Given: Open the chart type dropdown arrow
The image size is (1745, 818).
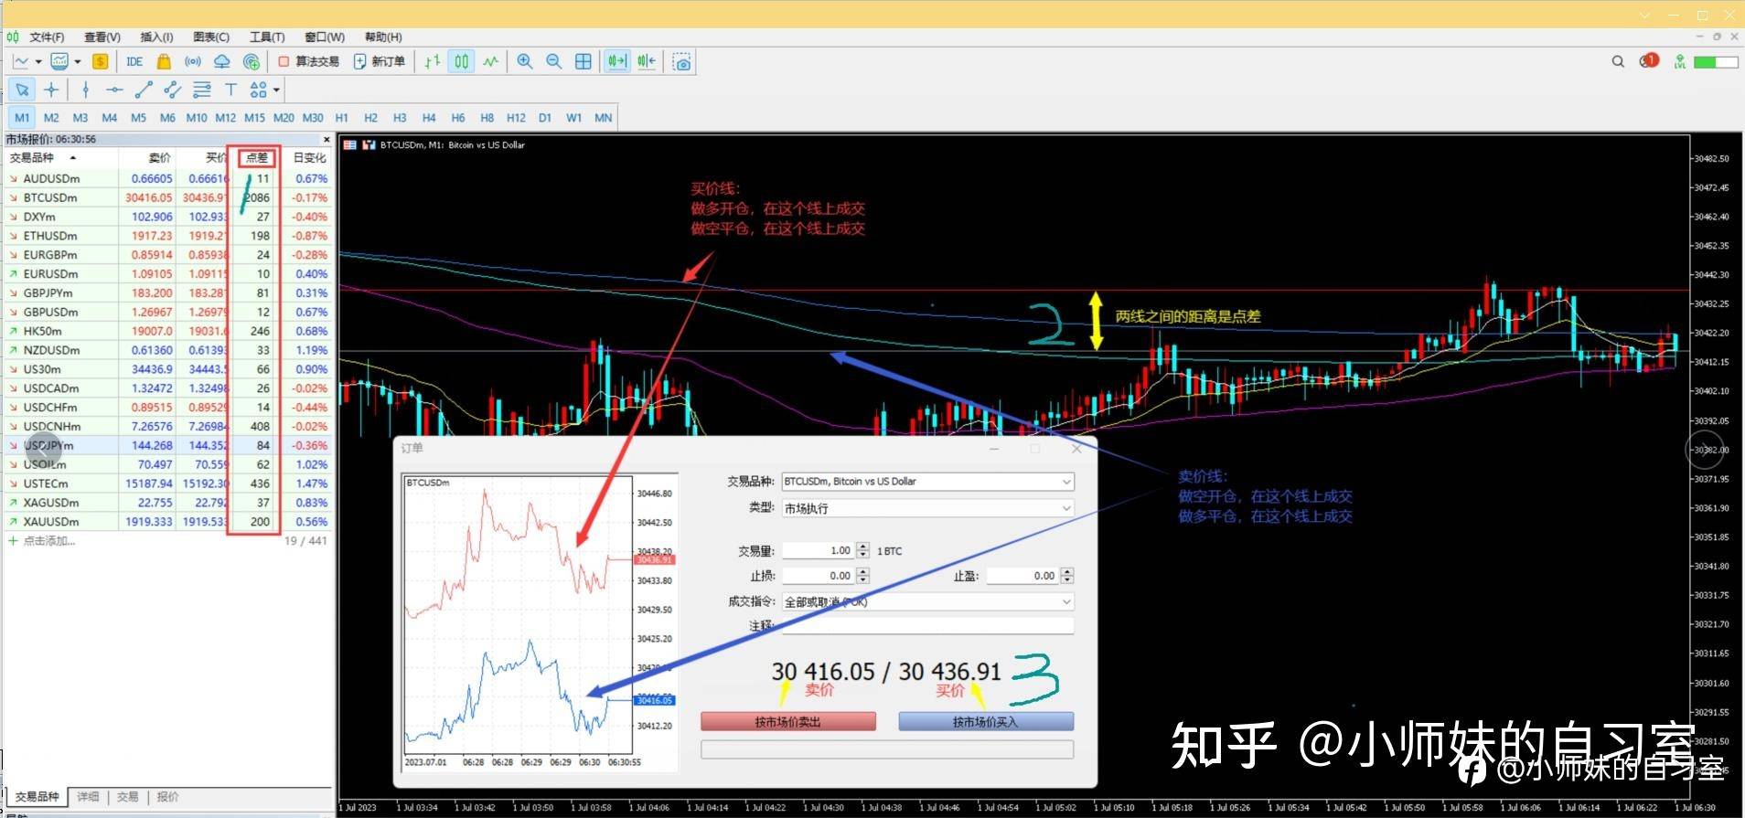Looking at the screenshot, I should 38,61.
